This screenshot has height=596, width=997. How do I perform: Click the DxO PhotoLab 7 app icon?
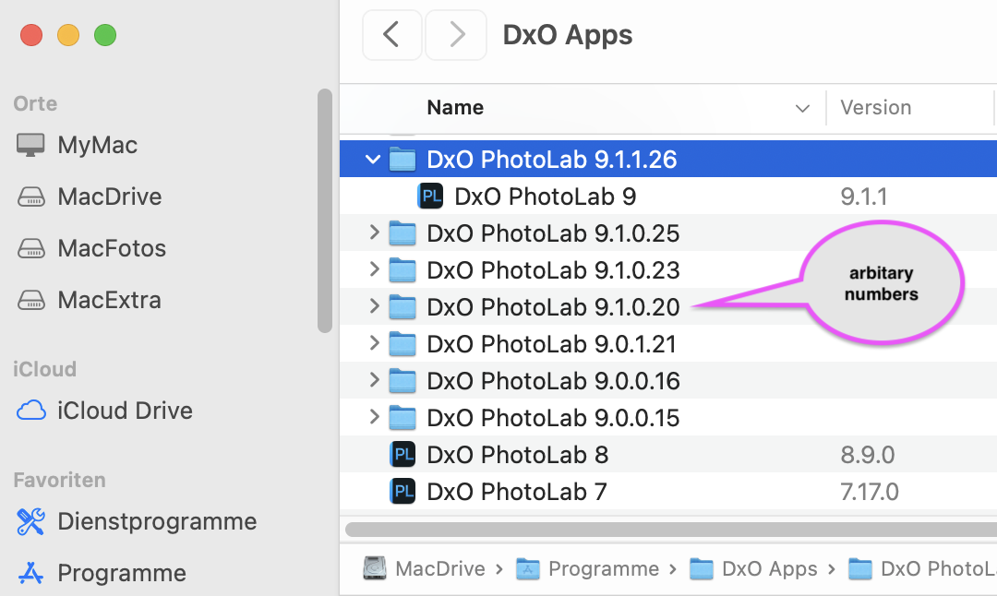403,492
